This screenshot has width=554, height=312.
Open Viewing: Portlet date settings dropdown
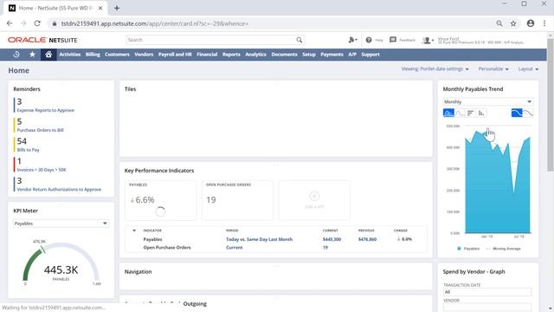[435, 69]
